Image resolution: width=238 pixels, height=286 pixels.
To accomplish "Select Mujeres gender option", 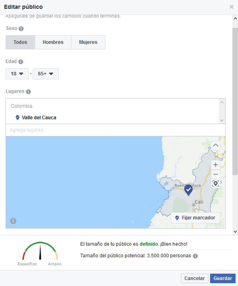I will pyautogui.click(x=88, y=42).
